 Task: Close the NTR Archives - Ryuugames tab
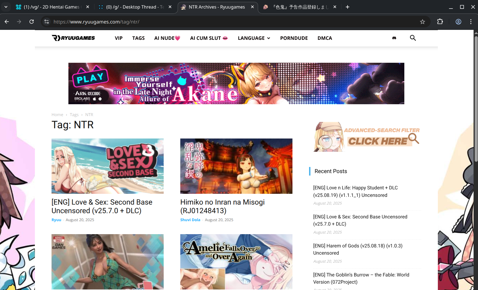point(252,7)
